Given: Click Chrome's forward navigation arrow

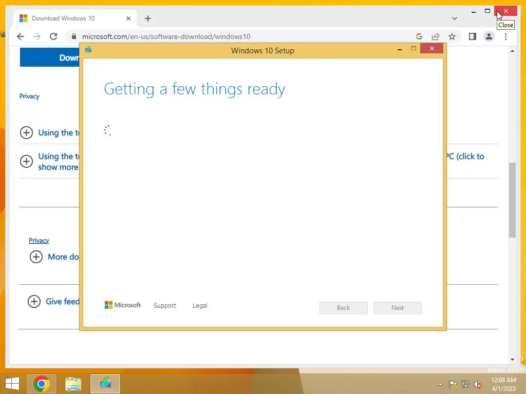Looking at the screenshot, I should [37, 36].
